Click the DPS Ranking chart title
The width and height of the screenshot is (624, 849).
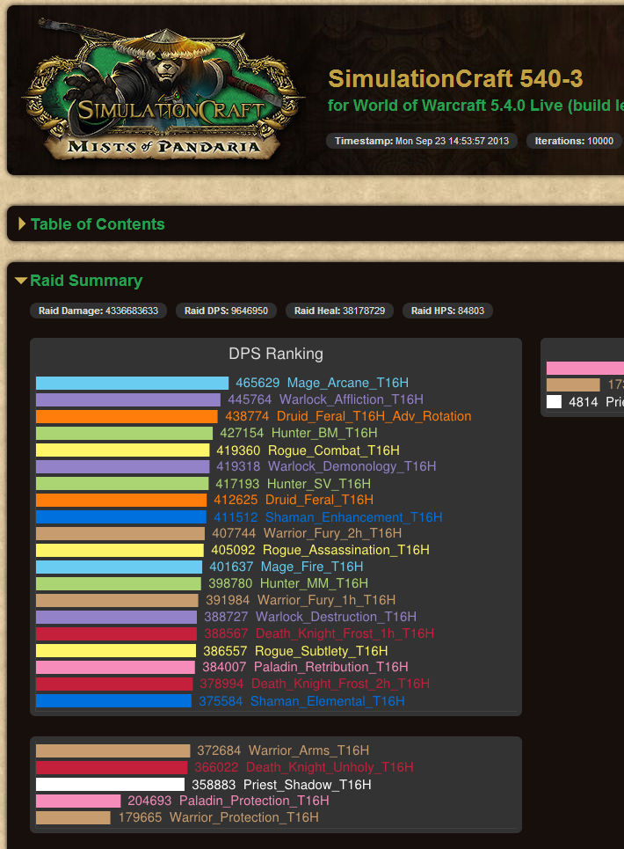[x=276, y=354]
